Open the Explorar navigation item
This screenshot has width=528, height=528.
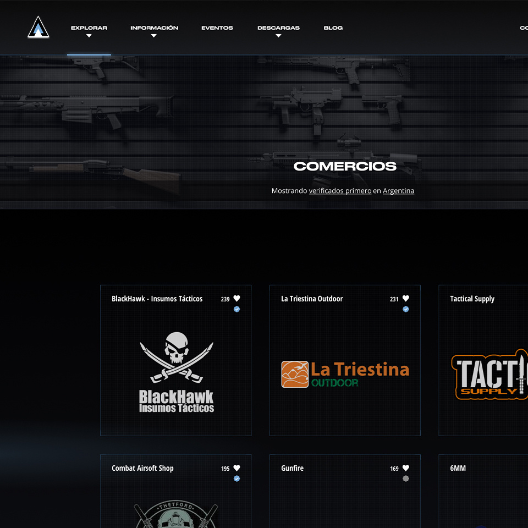(x=89, y=28)
